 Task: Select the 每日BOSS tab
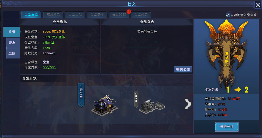[119, 15]
